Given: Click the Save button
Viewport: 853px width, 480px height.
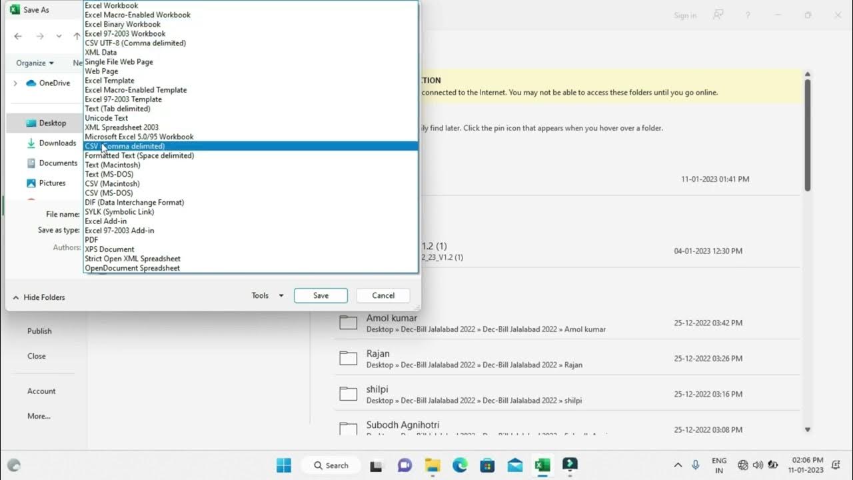Looking at the screenshot, I should [321, 295].
